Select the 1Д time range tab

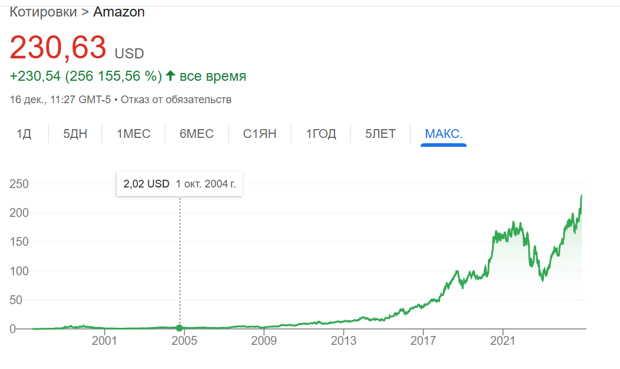tap(24, 134)
